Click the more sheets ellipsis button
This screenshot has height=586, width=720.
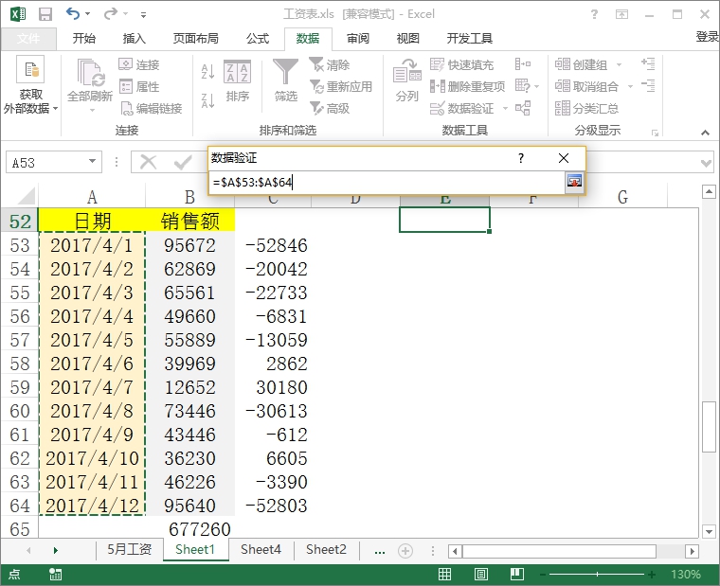379,551
